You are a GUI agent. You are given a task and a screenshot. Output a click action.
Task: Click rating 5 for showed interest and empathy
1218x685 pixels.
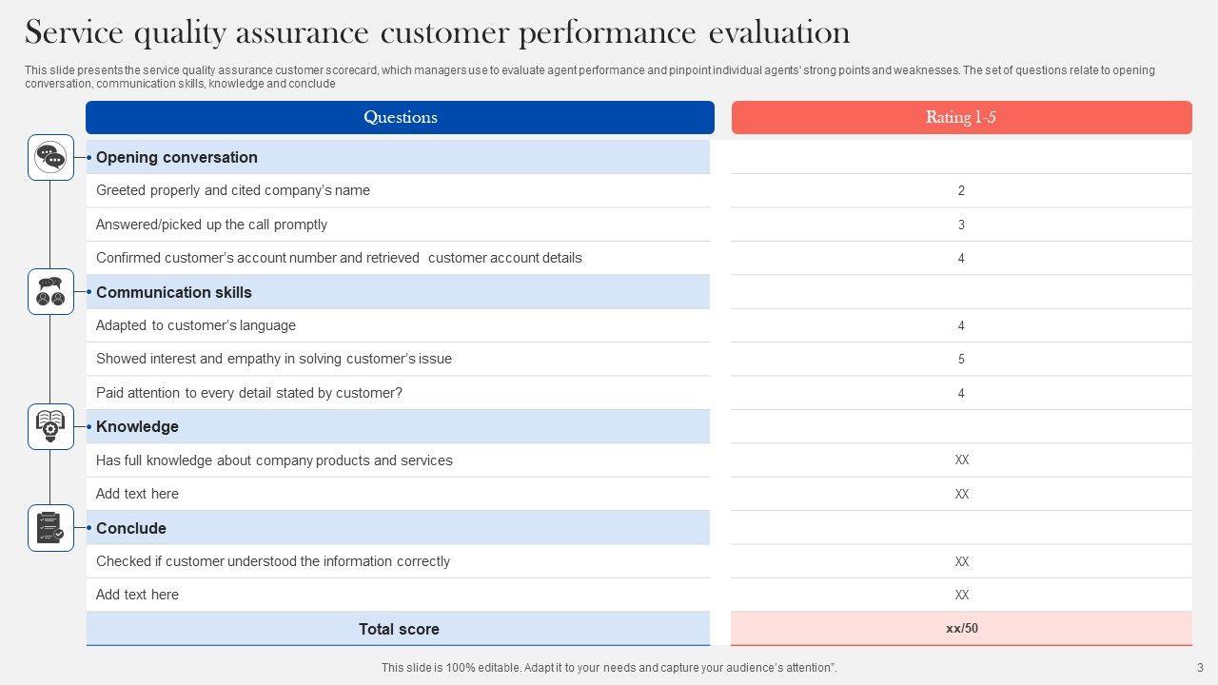(961, 360)
